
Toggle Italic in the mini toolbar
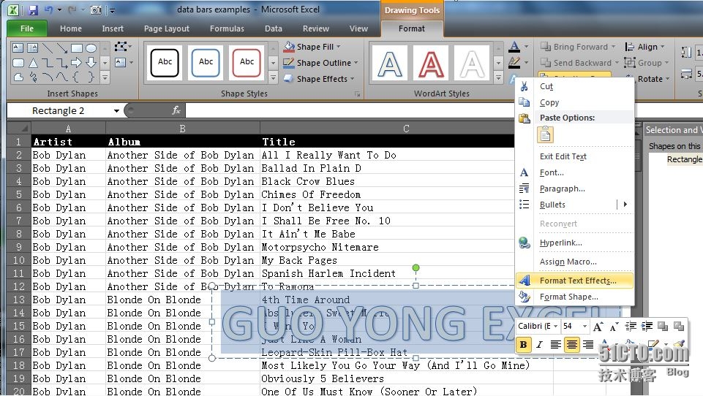(539, 344)
